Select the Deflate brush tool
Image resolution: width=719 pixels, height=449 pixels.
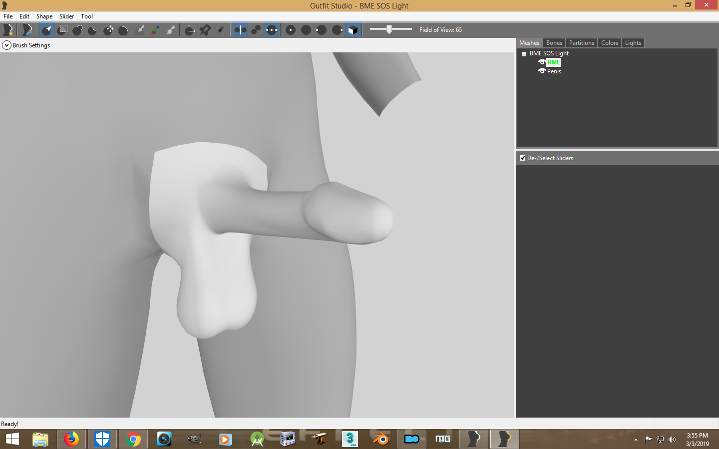point(93,30)
